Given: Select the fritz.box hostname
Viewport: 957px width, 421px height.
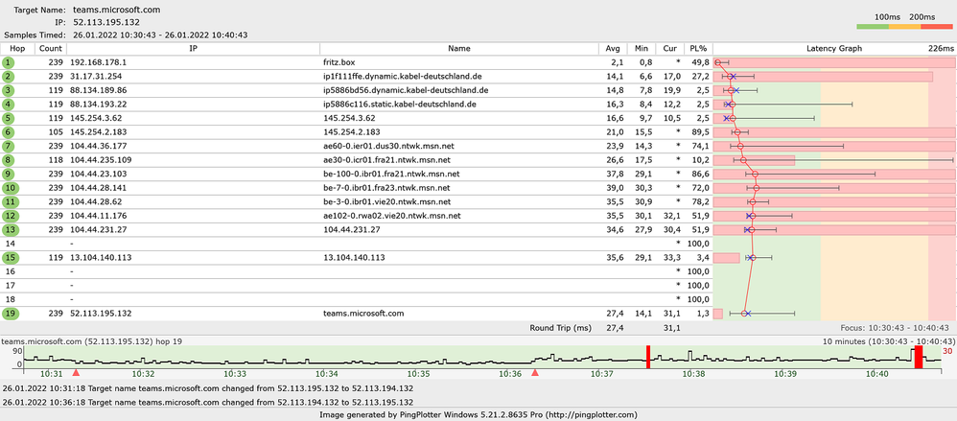Looking at the screenshot, I should point(338,62).
